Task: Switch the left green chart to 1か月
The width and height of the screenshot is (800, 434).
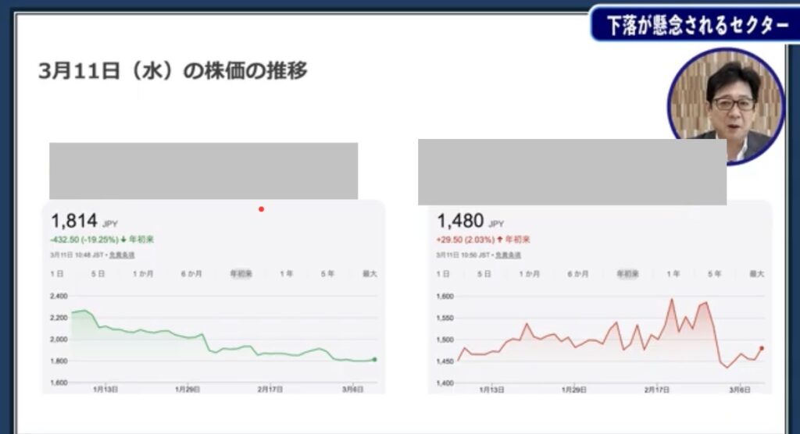Action: tap(144, 274)
